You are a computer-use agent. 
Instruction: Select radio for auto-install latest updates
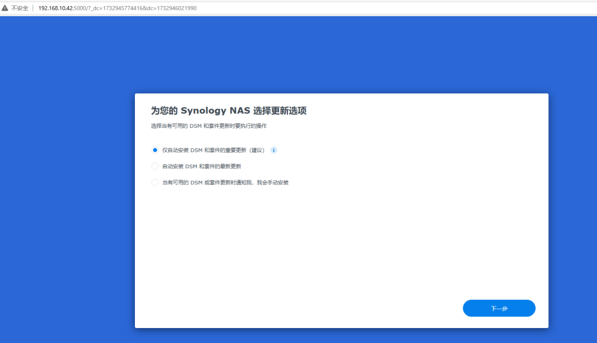point(155,166)
